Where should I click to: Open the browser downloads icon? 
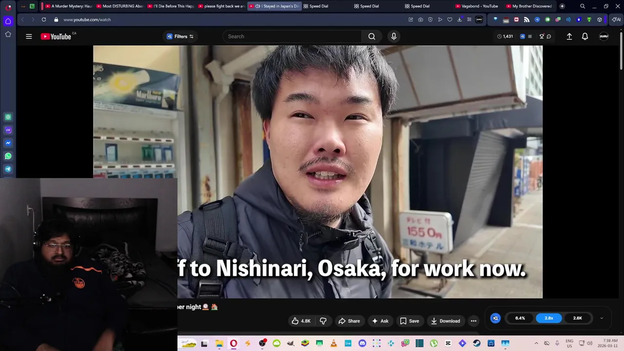tap(459, 19)
